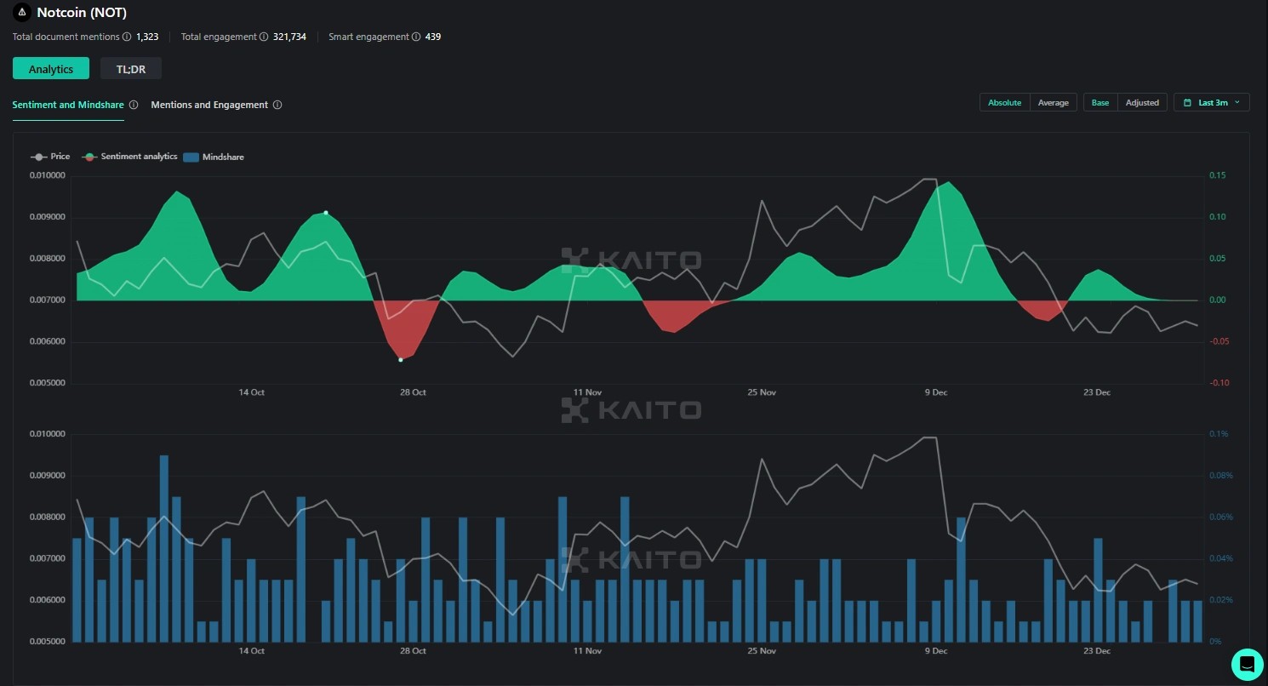This screenshot has height=686, width=1268.
Task: Click info icon beside Sentiment and Mindshare
Action: [134, 105]
